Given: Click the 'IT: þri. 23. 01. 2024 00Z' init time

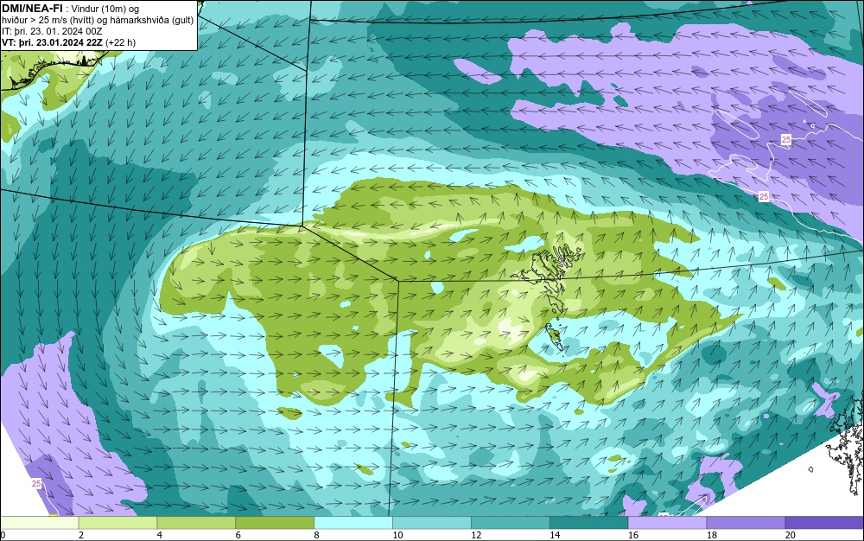Looking at the screenshot, I should (52, 31).
